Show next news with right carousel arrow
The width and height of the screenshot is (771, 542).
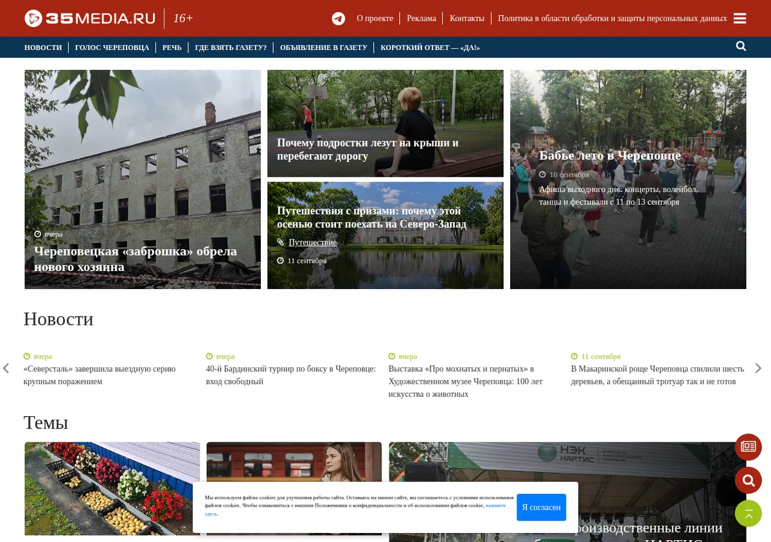point(758,368)
